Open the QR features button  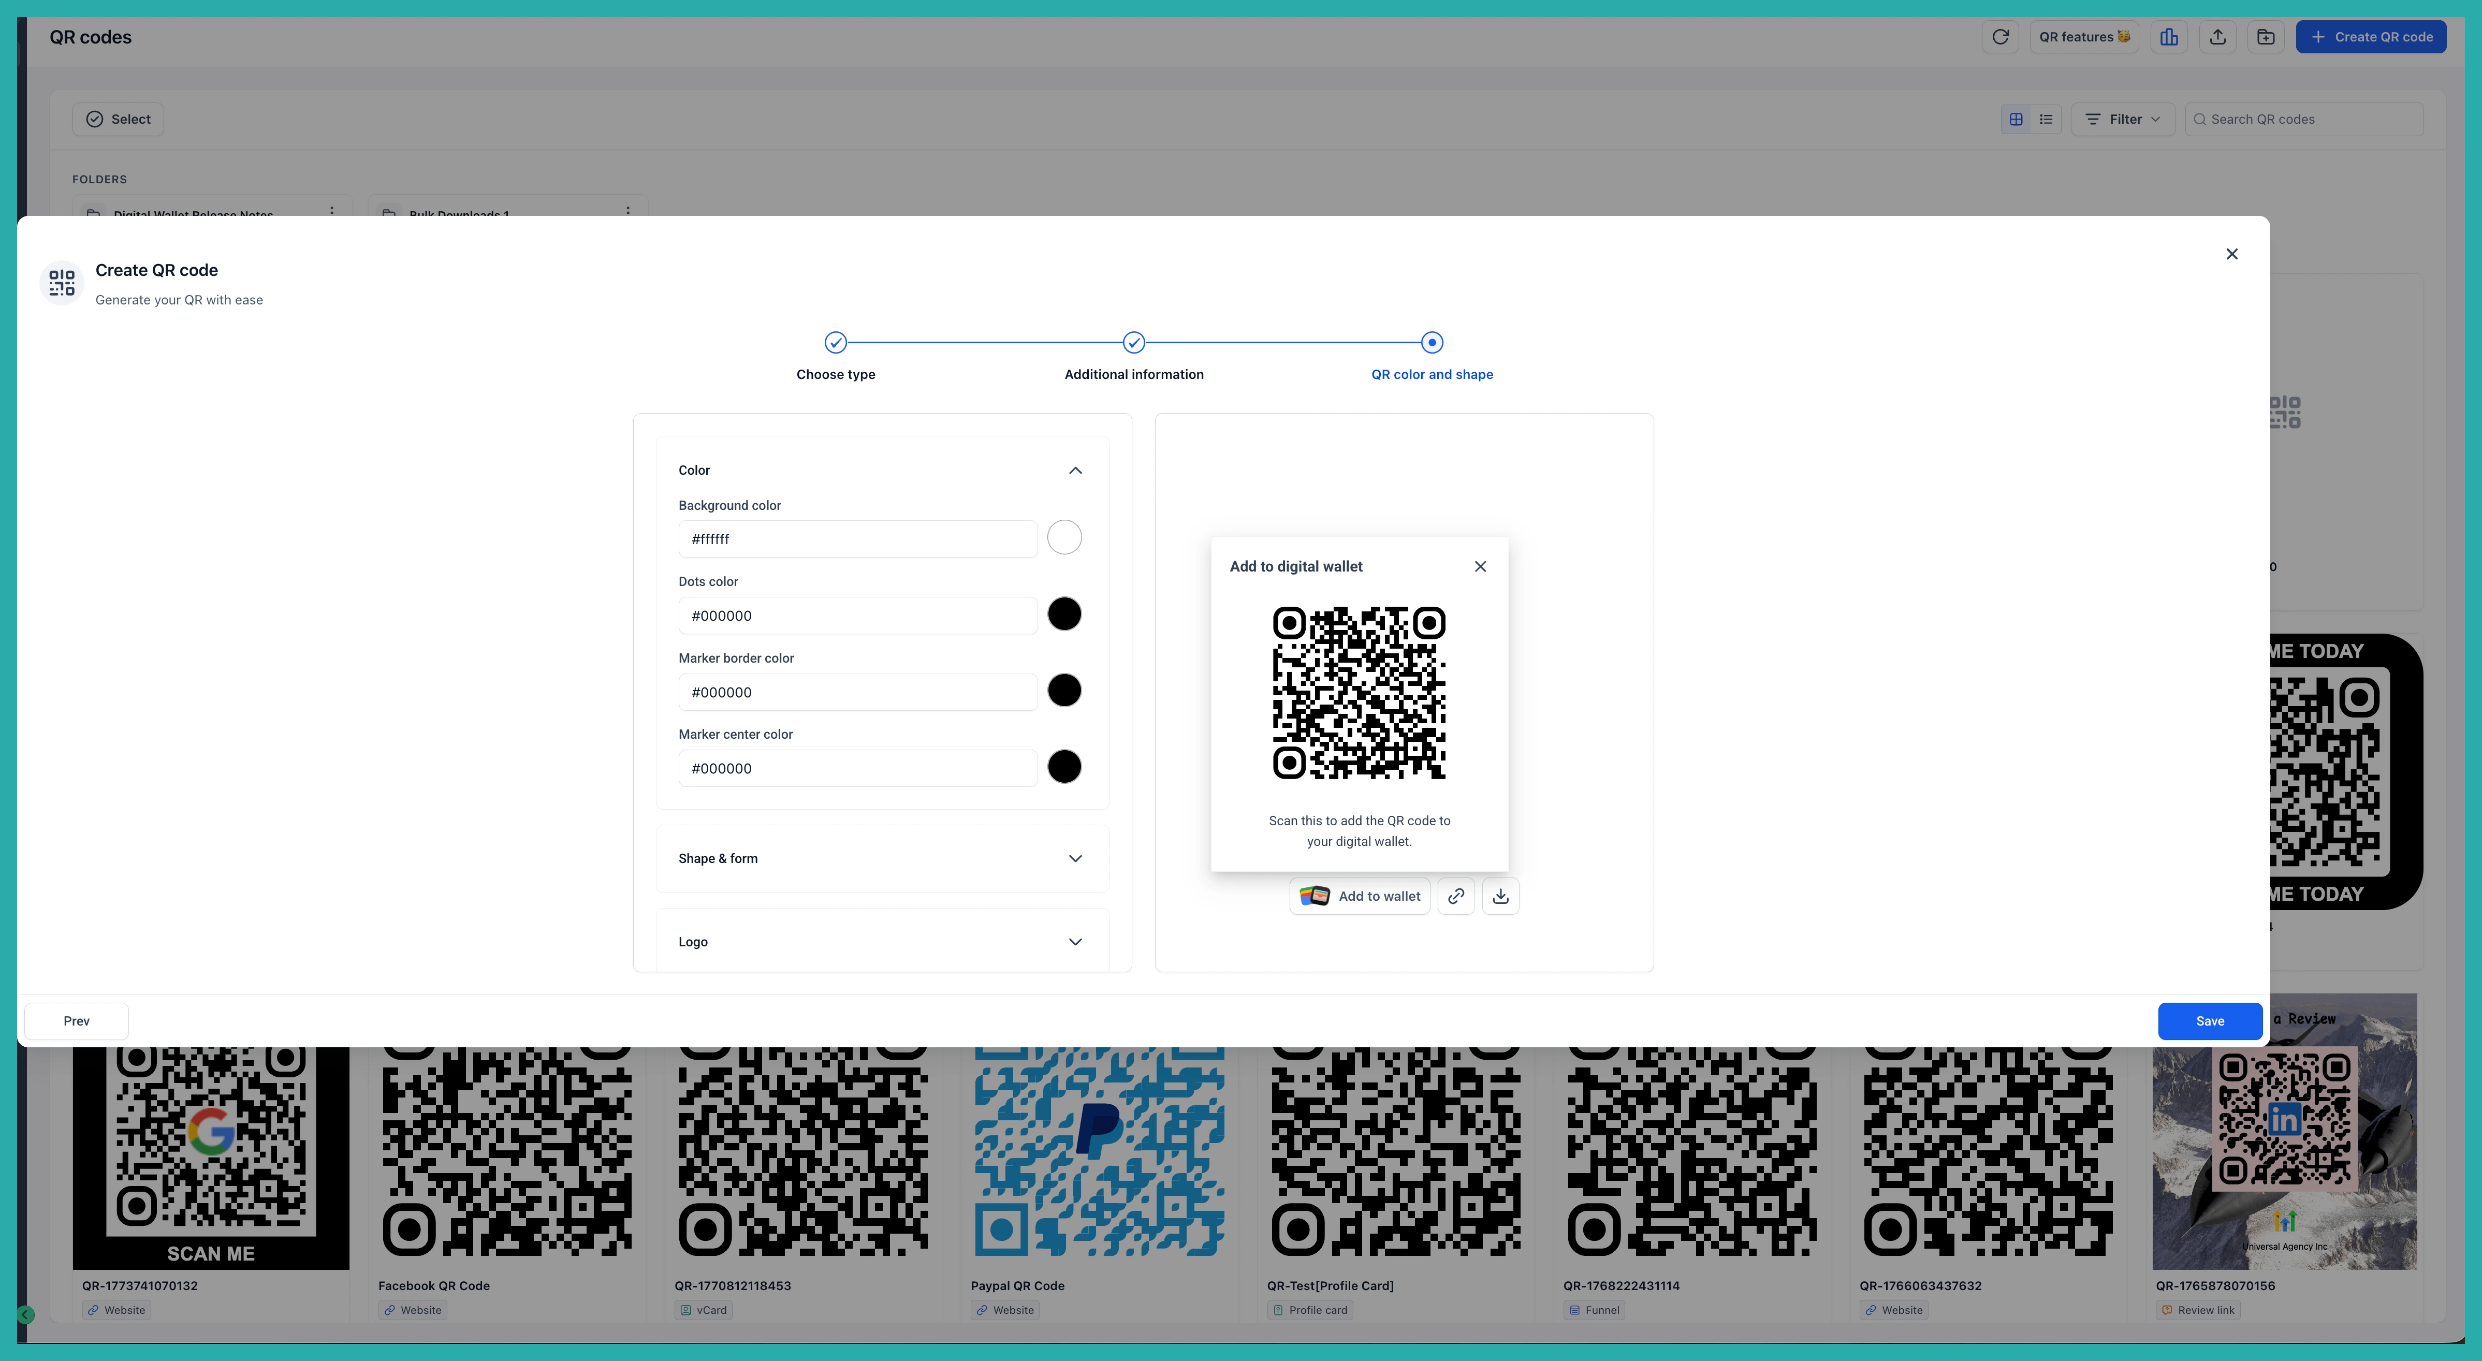[2084, 37]
